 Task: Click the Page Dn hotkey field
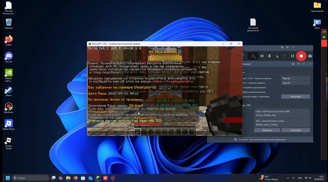tap(296, 83)
